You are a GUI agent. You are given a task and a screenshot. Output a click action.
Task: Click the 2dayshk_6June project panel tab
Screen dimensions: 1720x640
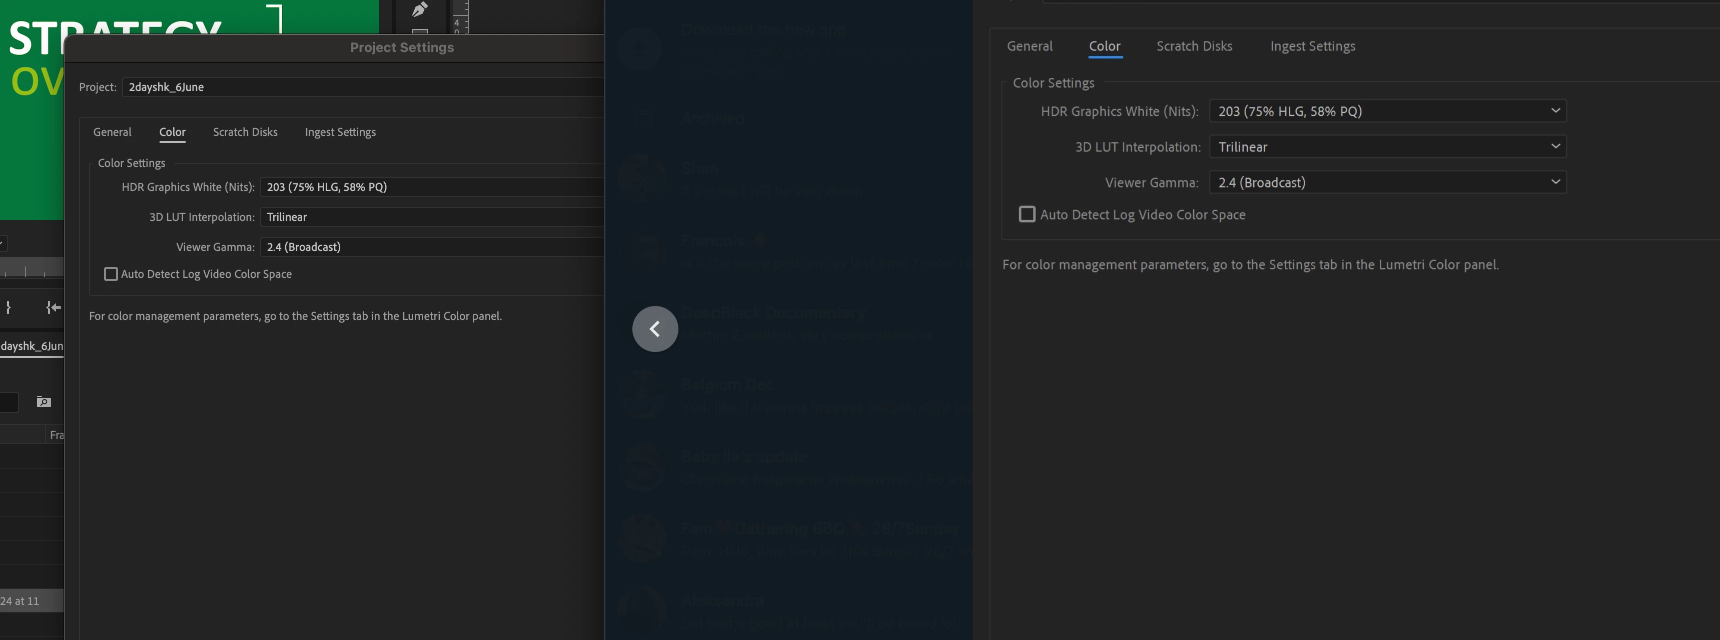[32, 345]
